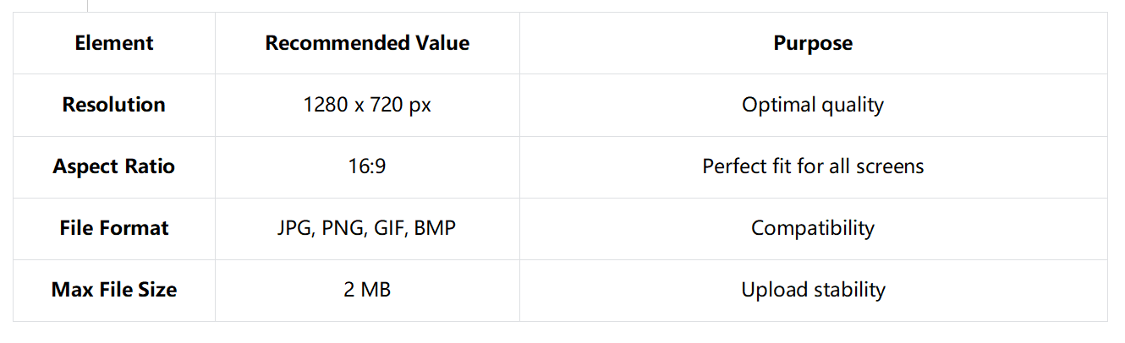
Task: Click the Element column header
Action: 114,43
